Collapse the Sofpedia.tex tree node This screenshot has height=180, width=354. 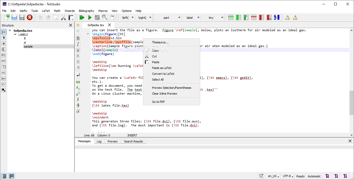tap(10, 30)
